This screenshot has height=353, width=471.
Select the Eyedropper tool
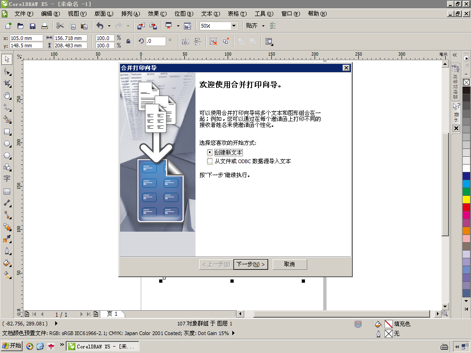(7, 239)
